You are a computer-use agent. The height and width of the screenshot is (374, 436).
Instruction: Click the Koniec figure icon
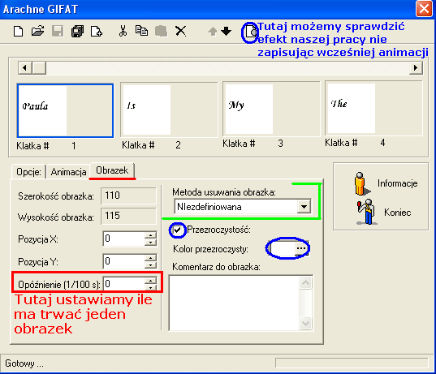(366, 212)
